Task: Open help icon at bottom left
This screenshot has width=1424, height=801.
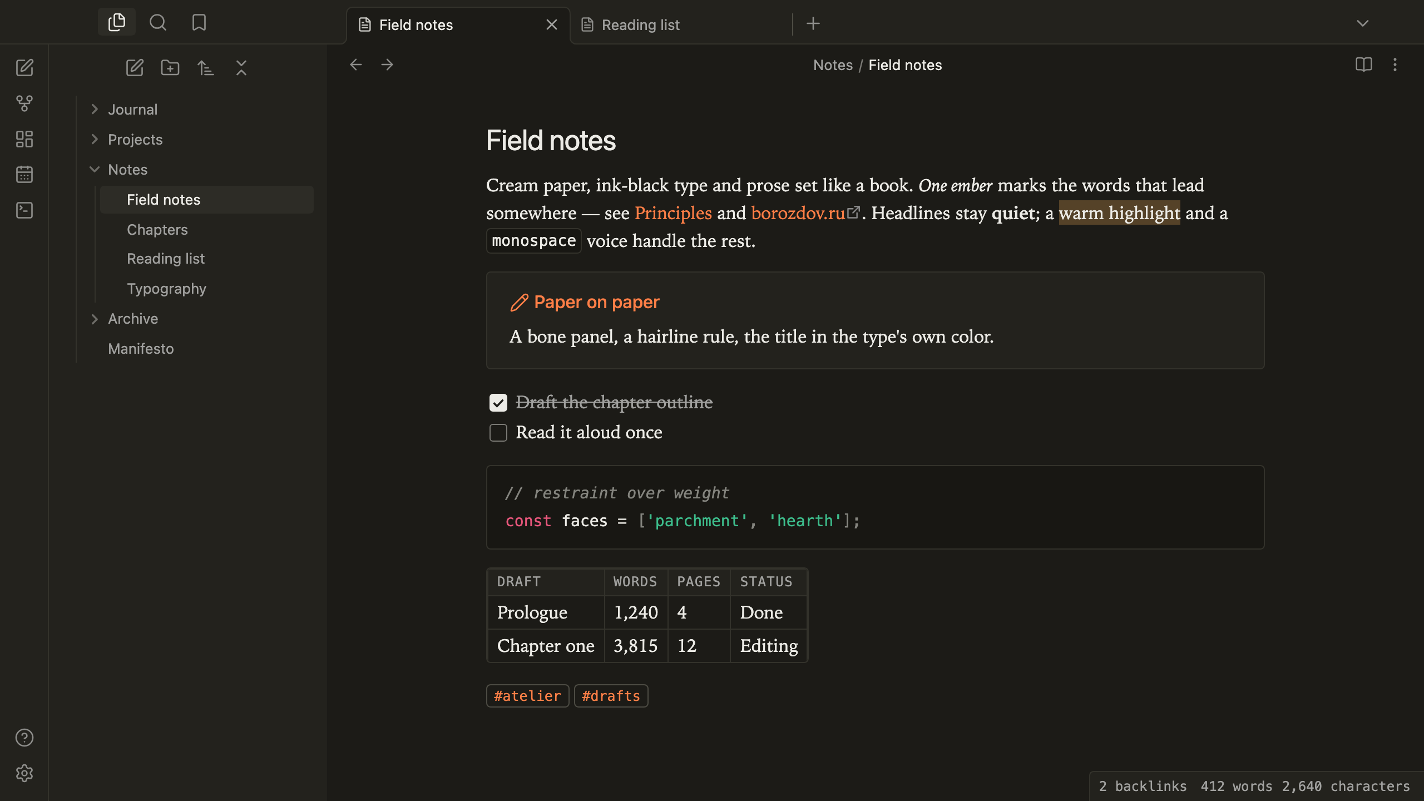Action: tap(24, 738)
